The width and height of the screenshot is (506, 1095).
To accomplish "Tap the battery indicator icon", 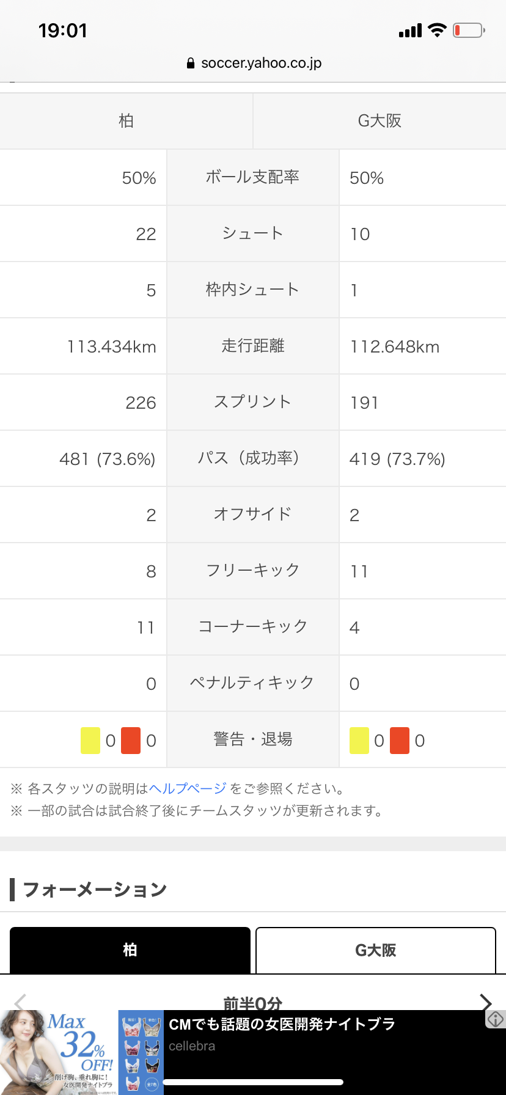I will 469,30.
